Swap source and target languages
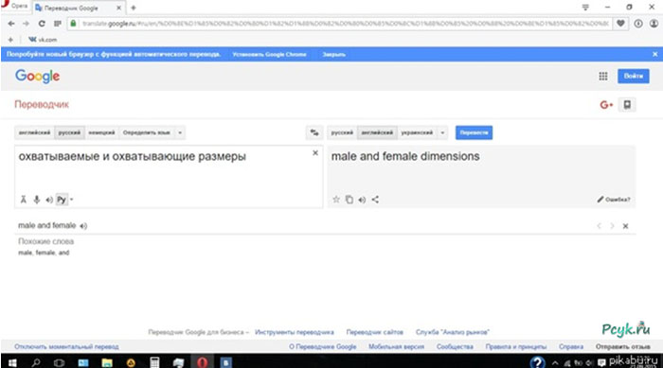 pos(314,132)
